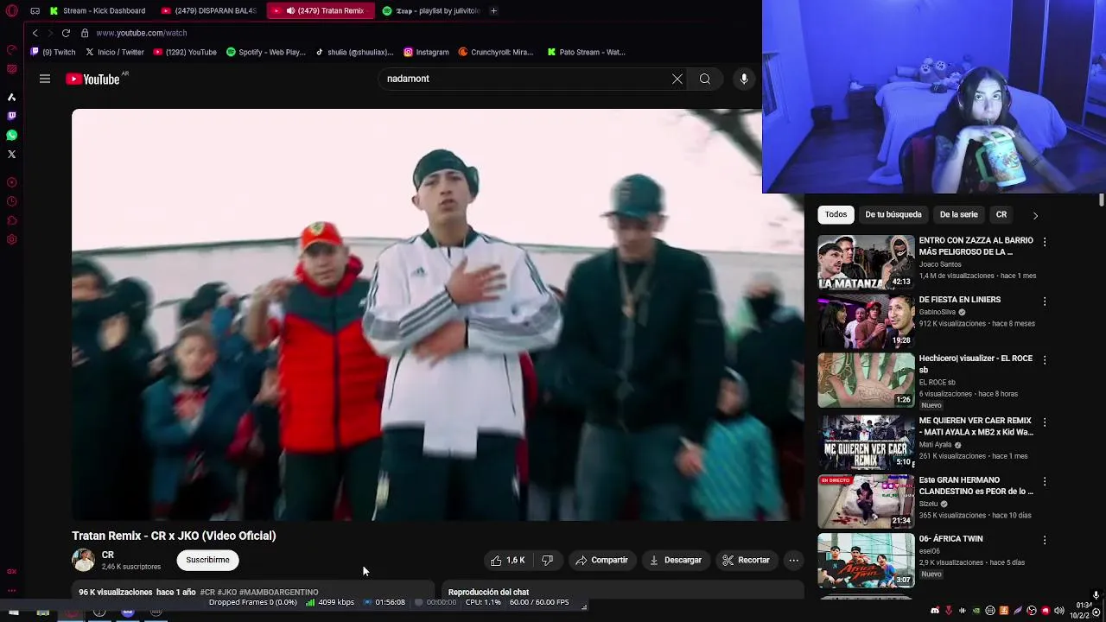Open options for Este GRAN HERMANO video
The height and width of the screenshot is (622, 1106).
[1045, 481]
